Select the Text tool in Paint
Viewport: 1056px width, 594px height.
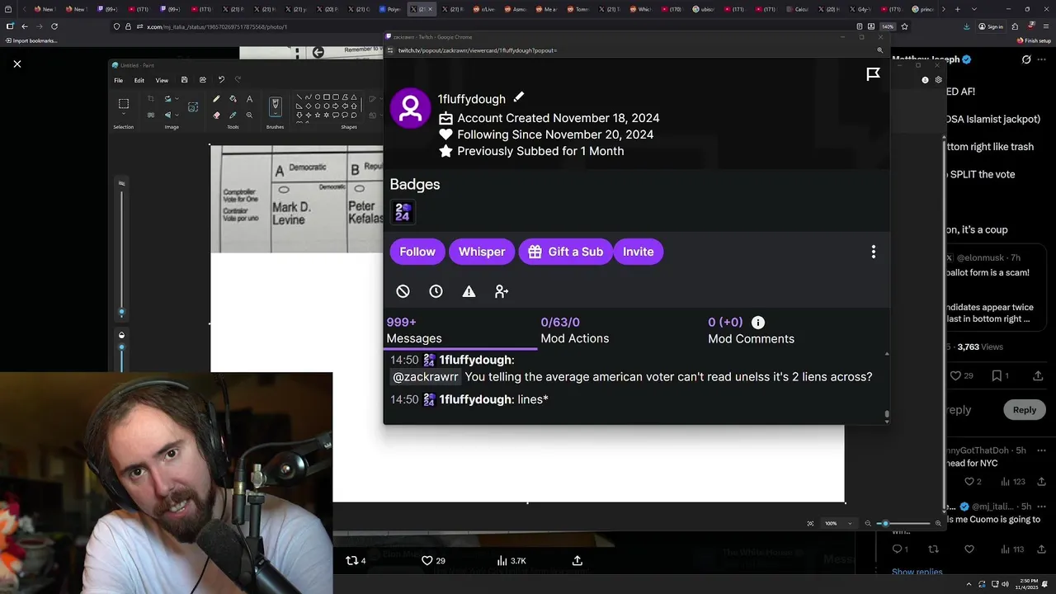tap(249, 99)
